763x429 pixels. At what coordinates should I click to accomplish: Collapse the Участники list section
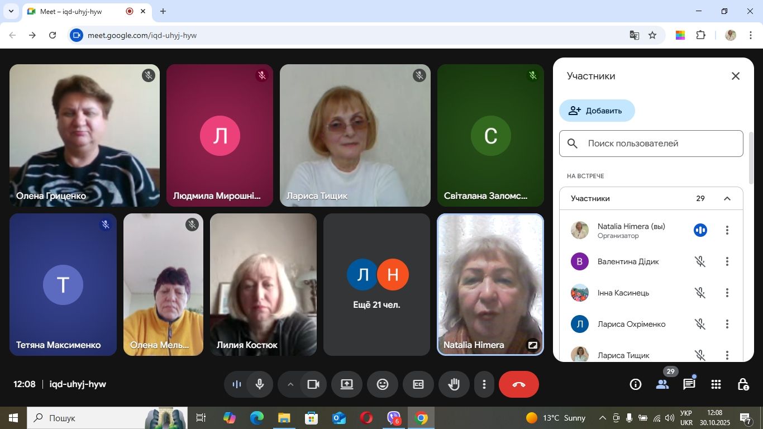coord(727,199)
